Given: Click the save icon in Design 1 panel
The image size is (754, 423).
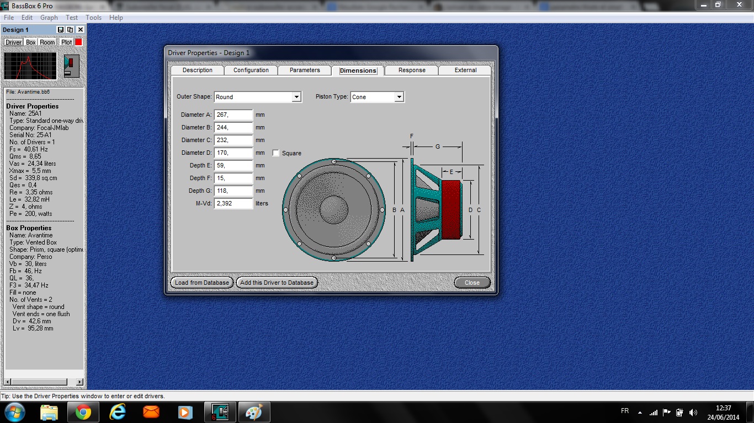Looking at the screenshot, I should tap(61, 30).
